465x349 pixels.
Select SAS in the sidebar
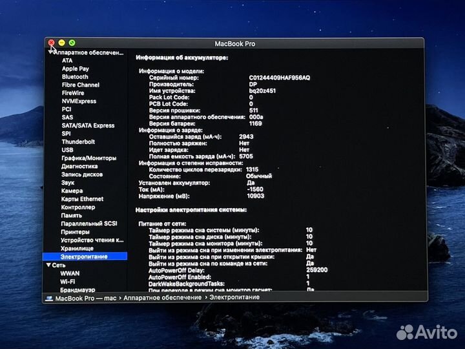coord(67,117)
